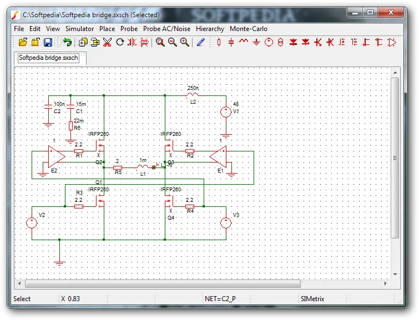Open the Monte-Carlo menu

[249, 29]
